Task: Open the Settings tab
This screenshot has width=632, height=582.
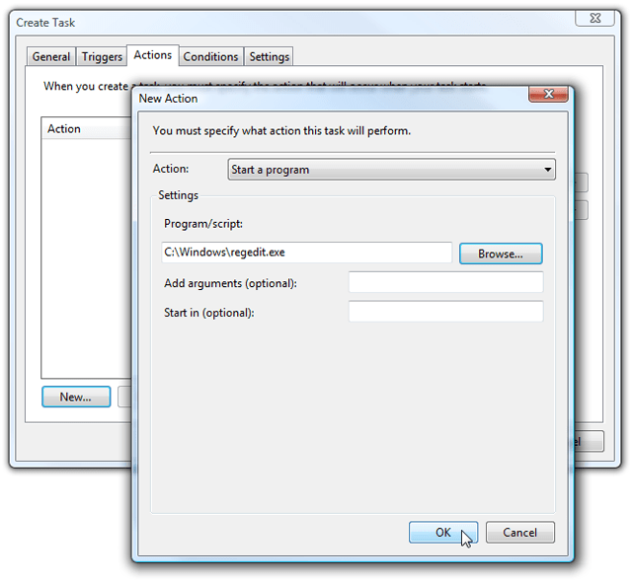Action: coord(269,57)
